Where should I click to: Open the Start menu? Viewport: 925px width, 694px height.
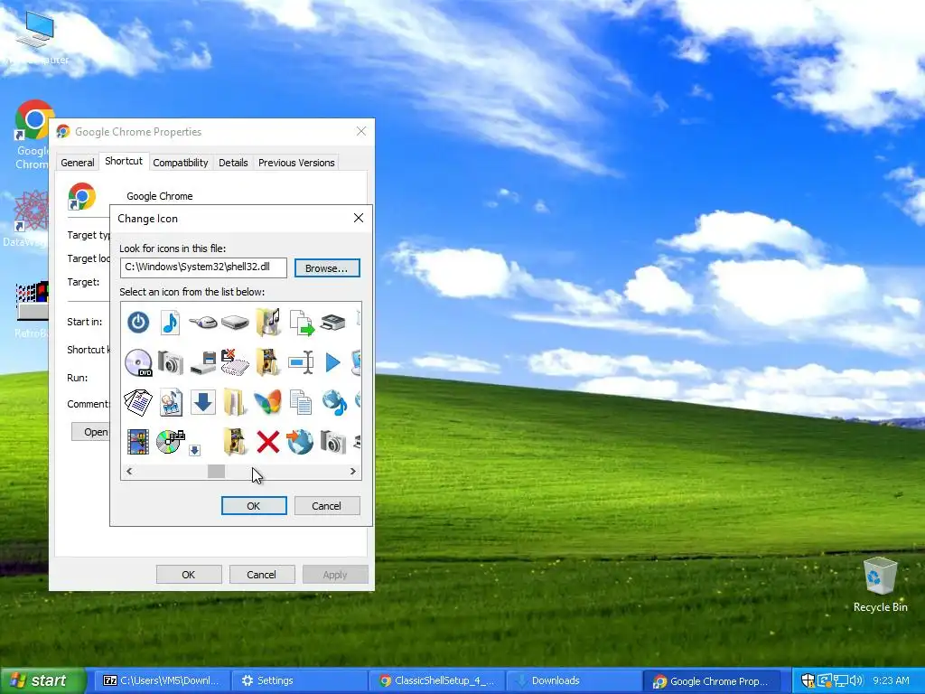coord(42,680)
